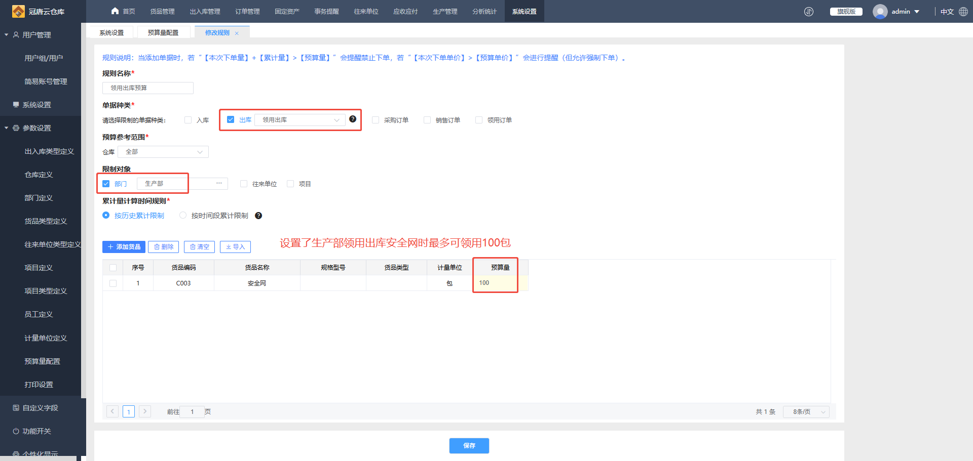Switch to the 系统设置 page tab
The height and width of the screenshot is (461, 973).
111,32
